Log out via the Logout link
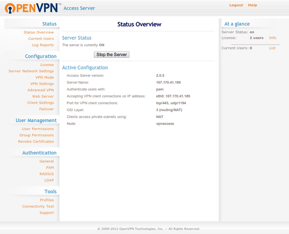This screenshot has width=289, height=234. pos(236,5)
